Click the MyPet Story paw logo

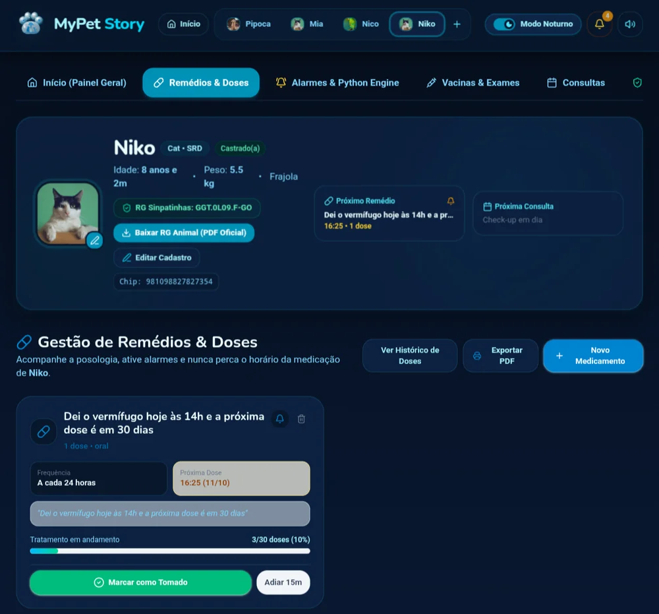[x=31, y=24]
